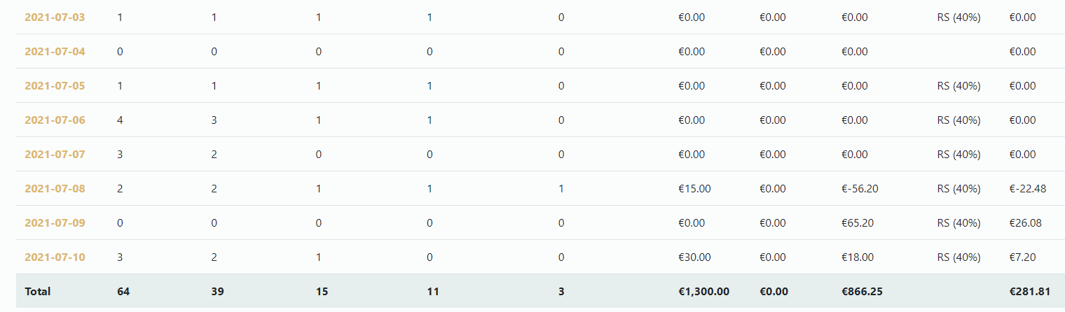Image resolution: width=1065 pixels, height=312 pixels.
Task: Click the Total row label
Action: click(38, 291)
